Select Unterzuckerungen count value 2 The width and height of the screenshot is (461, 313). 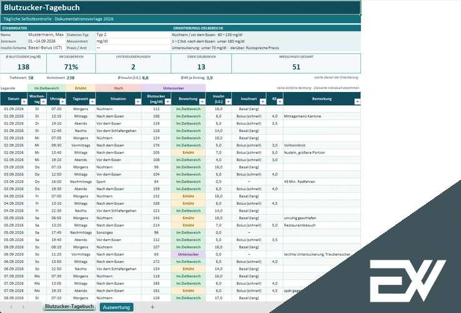133,67
